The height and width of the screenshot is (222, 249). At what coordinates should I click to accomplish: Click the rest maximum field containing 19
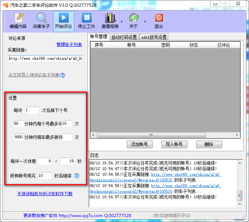pos(68,161)
